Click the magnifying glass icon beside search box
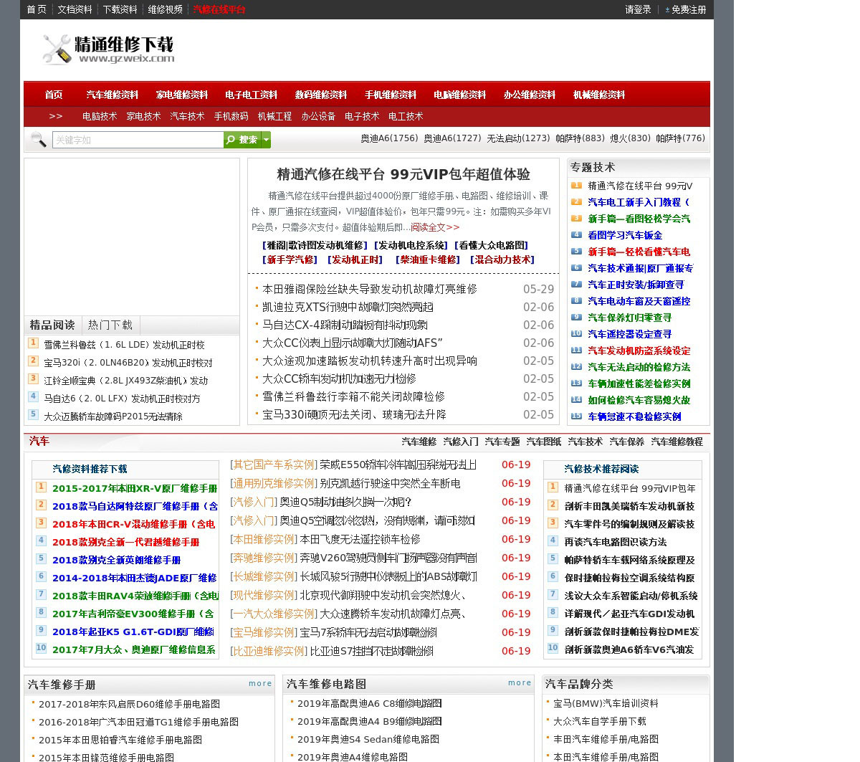 tap(37, 140)
